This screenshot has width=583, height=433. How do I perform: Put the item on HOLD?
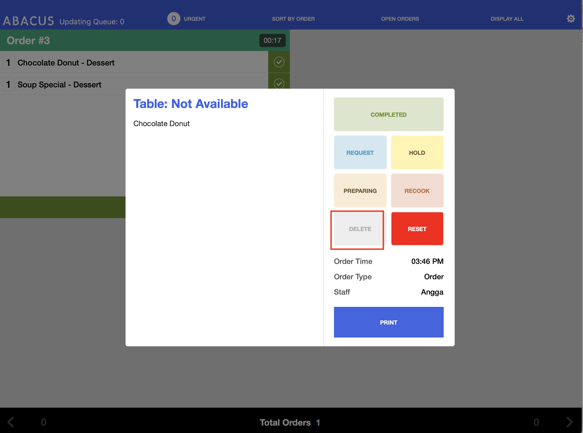[417, 152]
